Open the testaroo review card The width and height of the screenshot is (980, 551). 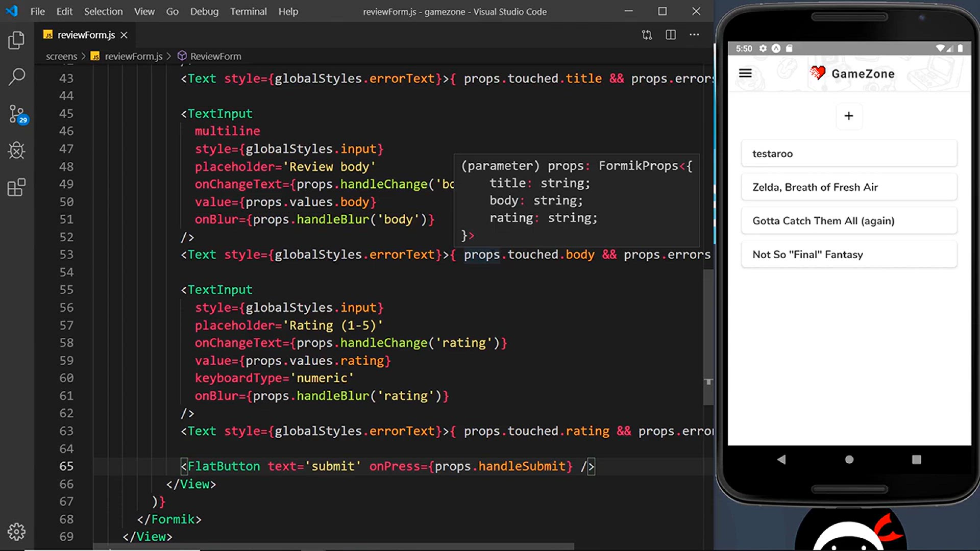(x=849, y=154)
